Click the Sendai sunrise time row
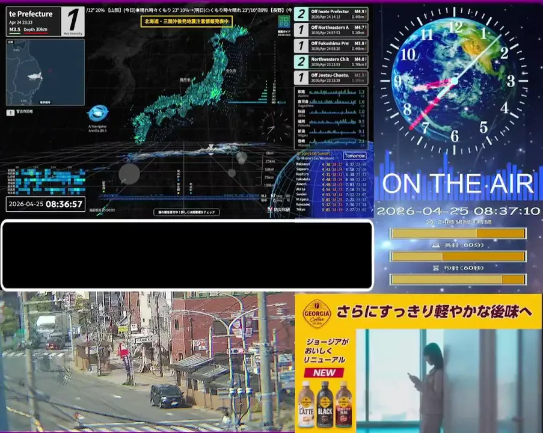The width and height of the screenshot is (543, 433). [331, 194]
